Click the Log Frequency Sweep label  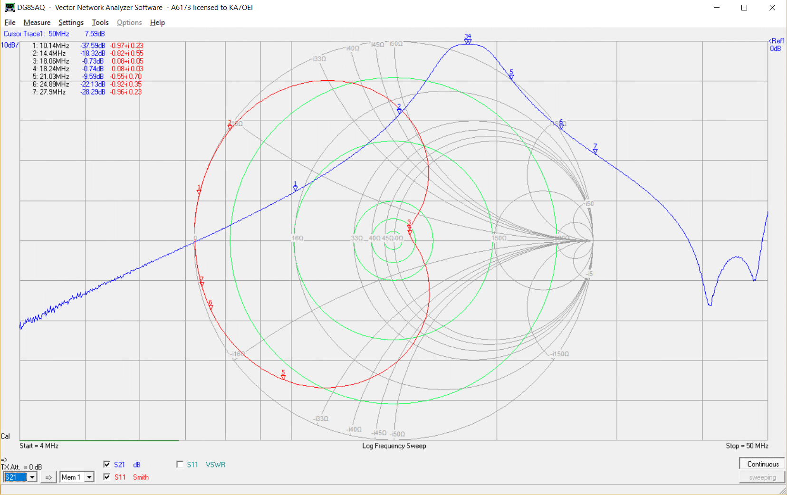394,446
